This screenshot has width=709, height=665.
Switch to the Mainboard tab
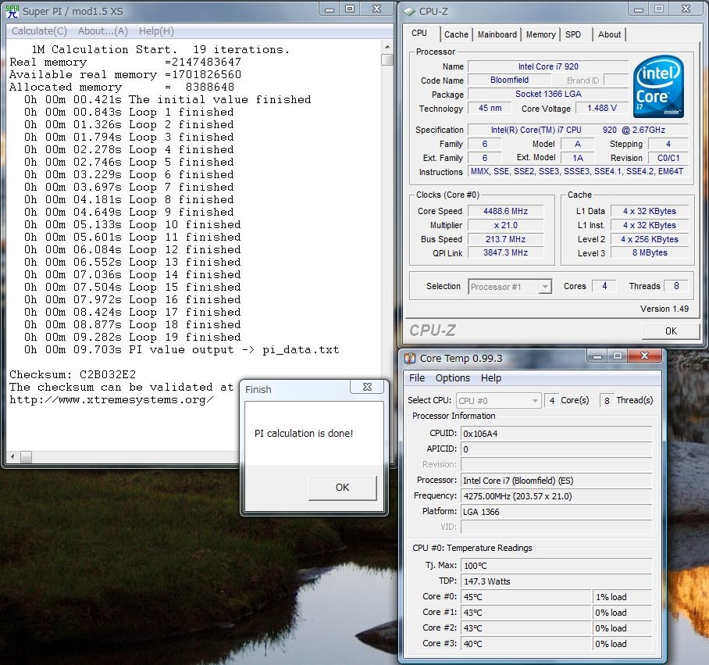497,34
